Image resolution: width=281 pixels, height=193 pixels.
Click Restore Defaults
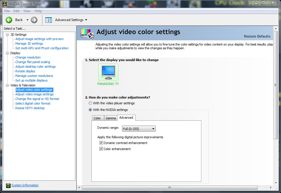coord(257,36)
